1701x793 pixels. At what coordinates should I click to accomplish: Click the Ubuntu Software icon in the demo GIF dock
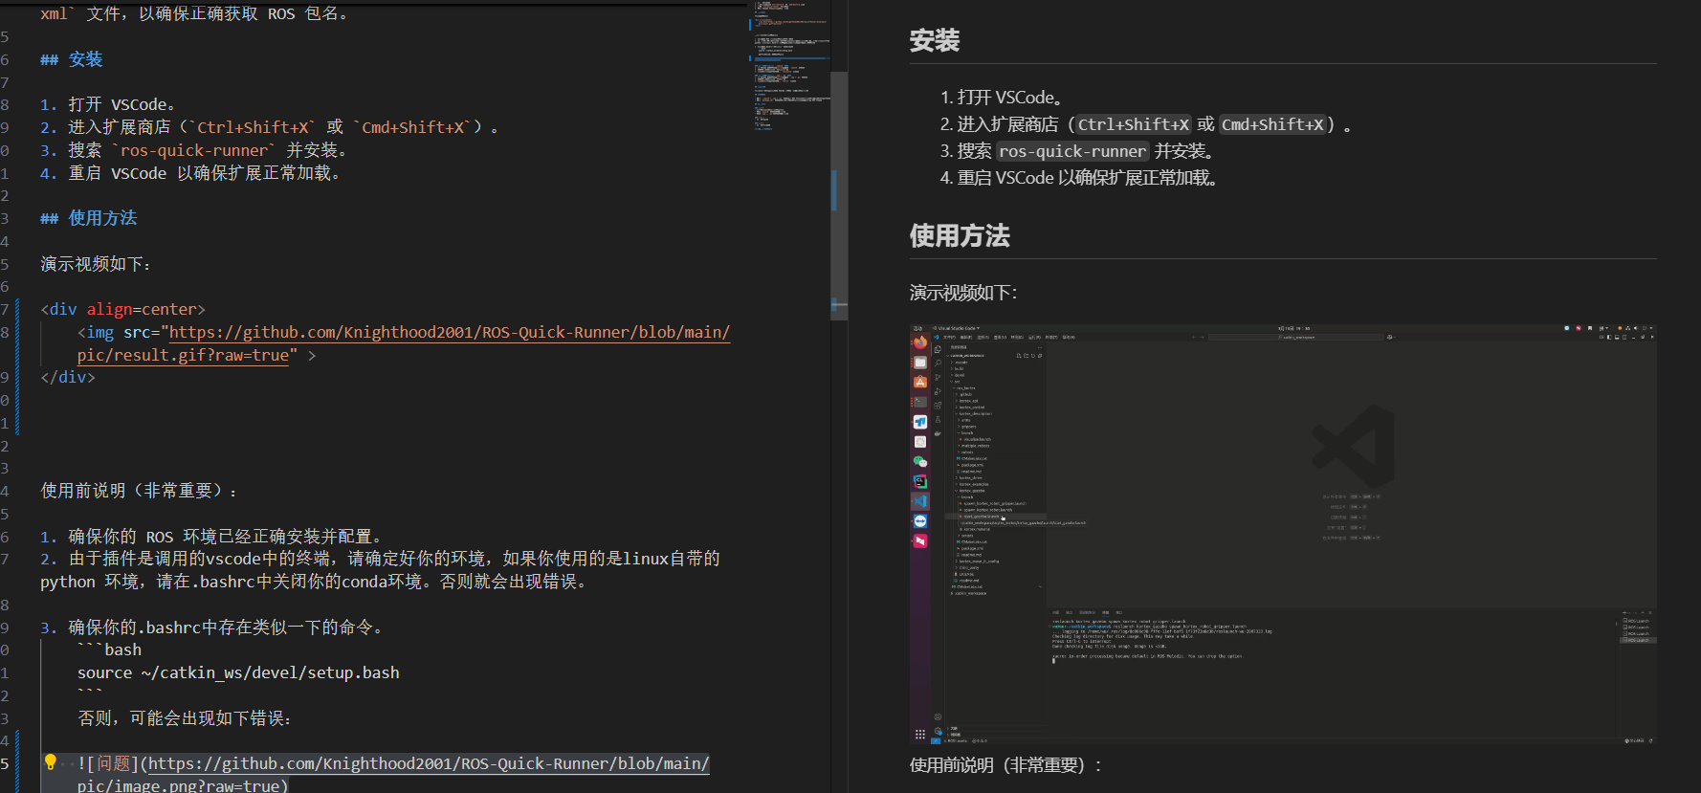tap(919, 383)
